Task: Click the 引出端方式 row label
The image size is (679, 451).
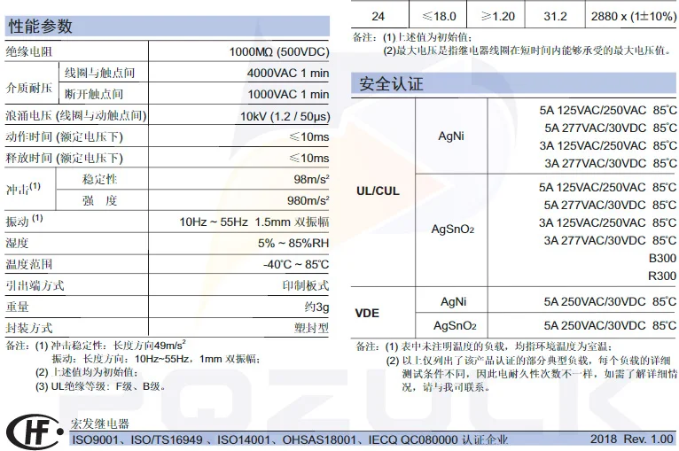Action: (35, 285)
